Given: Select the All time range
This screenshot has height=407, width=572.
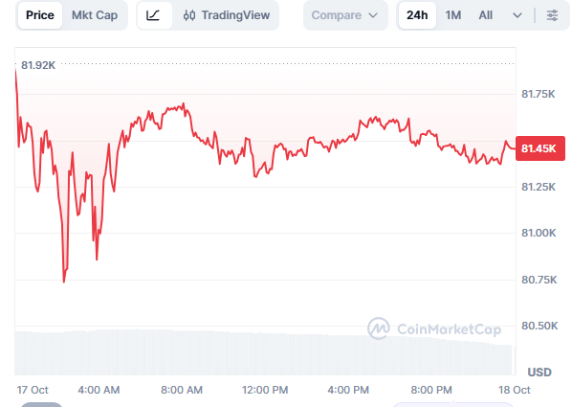Looking at the screenshot, I should coord(486,15).
